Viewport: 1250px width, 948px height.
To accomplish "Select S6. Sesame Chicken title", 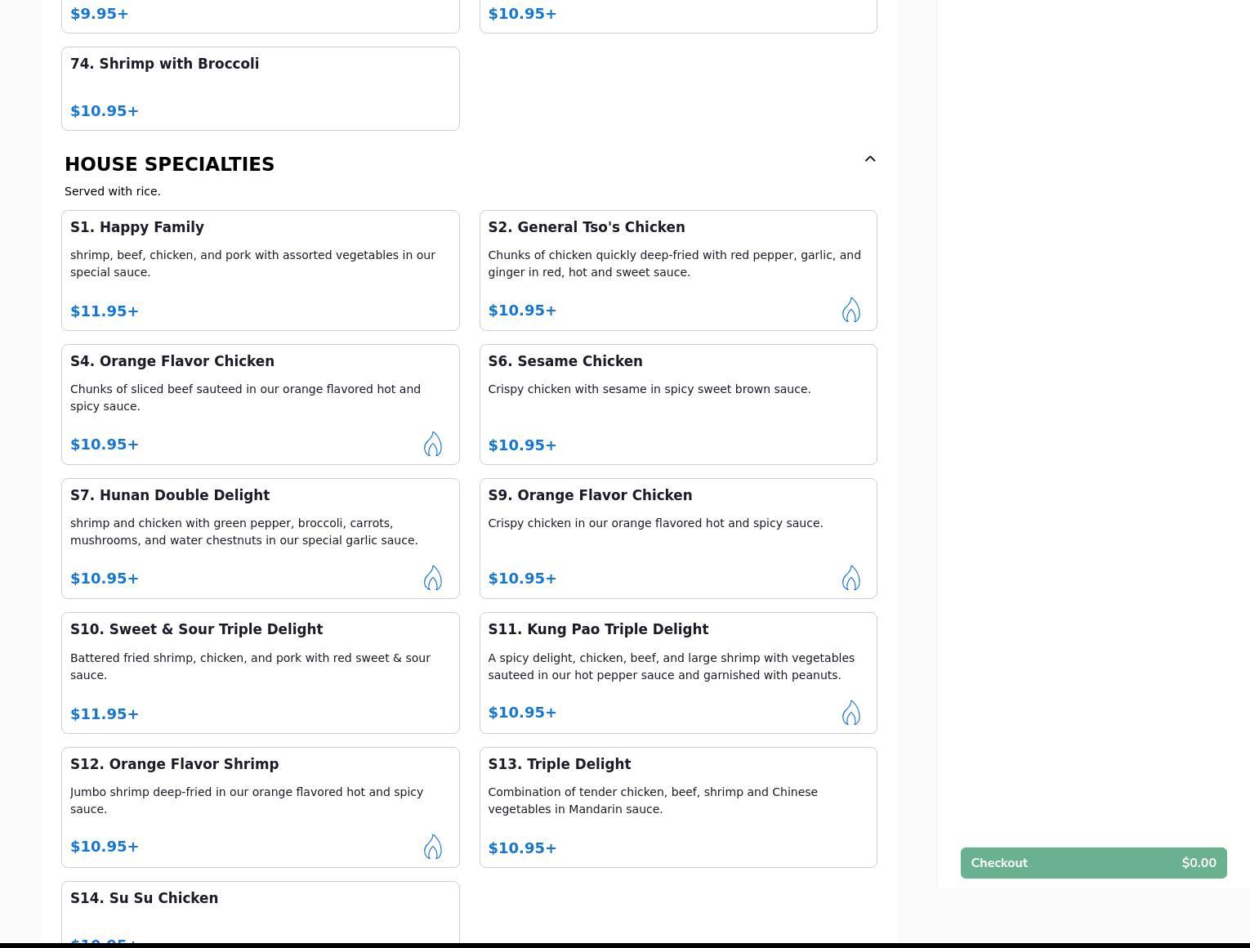I will pos(565,361).
